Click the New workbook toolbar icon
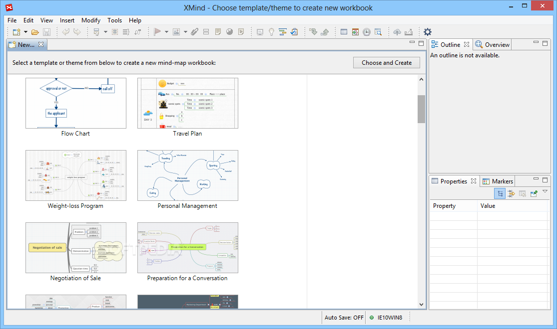This screenshot has width=557, height=329. click(x=16, y=32)
